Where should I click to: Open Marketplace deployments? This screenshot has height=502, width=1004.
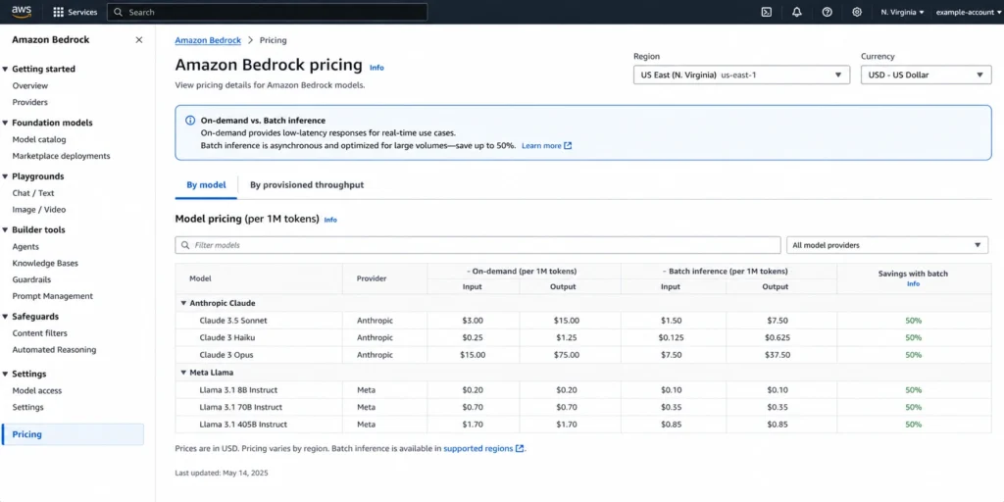tap(62, 156)
